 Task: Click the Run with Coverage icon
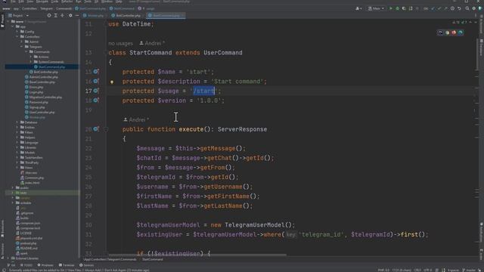pyautogui.click(x=404, y=8)
